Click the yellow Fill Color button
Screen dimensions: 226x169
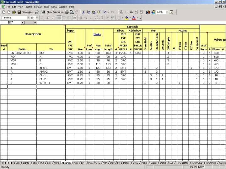click(126, 18)
